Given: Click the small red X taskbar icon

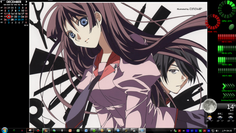Looking at the screenshot, I should click(x=22, y=130).
